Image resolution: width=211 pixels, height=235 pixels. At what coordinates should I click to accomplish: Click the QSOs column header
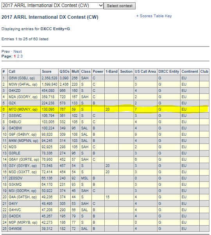[64, 72]
